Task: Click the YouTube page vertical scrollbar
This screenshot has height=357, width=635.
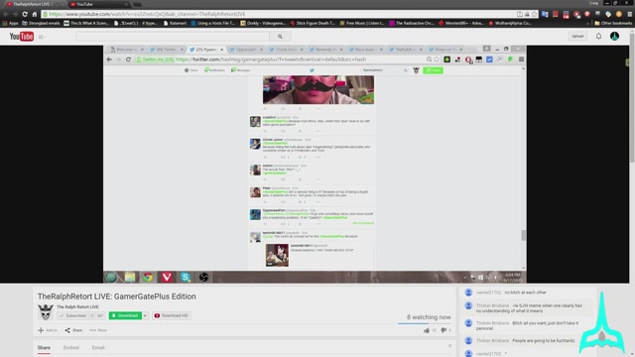Action: (632, 97)
